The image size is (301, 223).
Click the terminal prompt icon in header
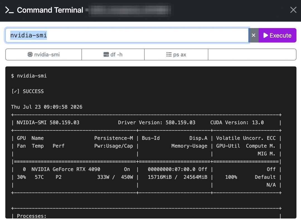[9, 10]
